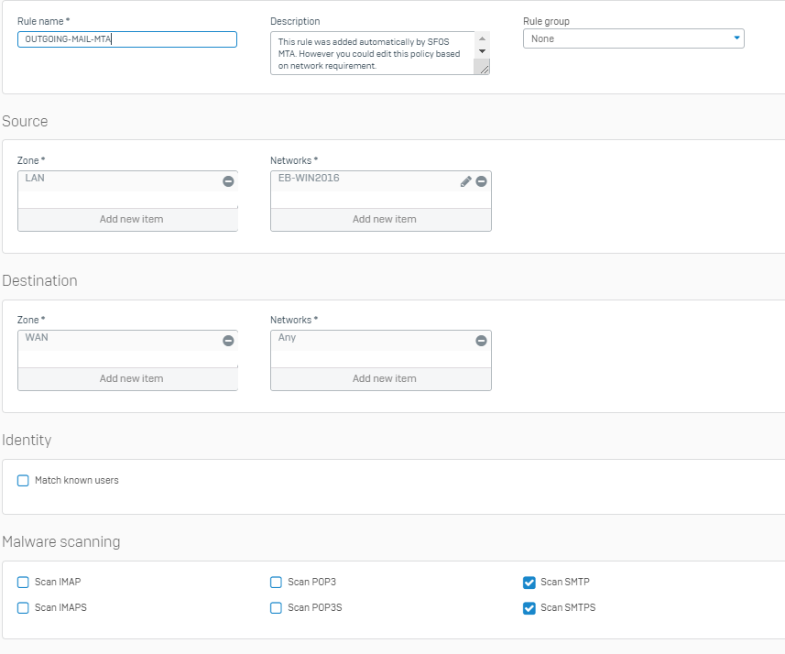Remove Any from destination networks
This screenshot has height=654, width=785.
point(481,341)
